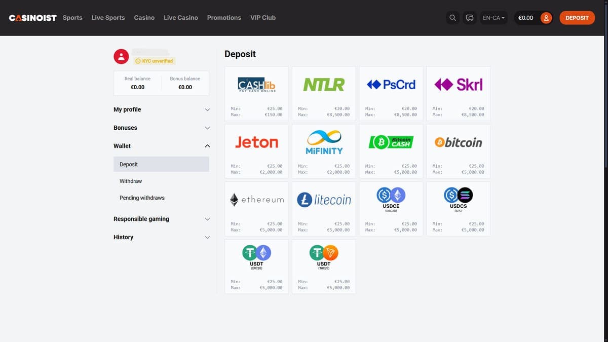Select the MiFinity payment logo
The image size is (608, 342).
(324, 142)
